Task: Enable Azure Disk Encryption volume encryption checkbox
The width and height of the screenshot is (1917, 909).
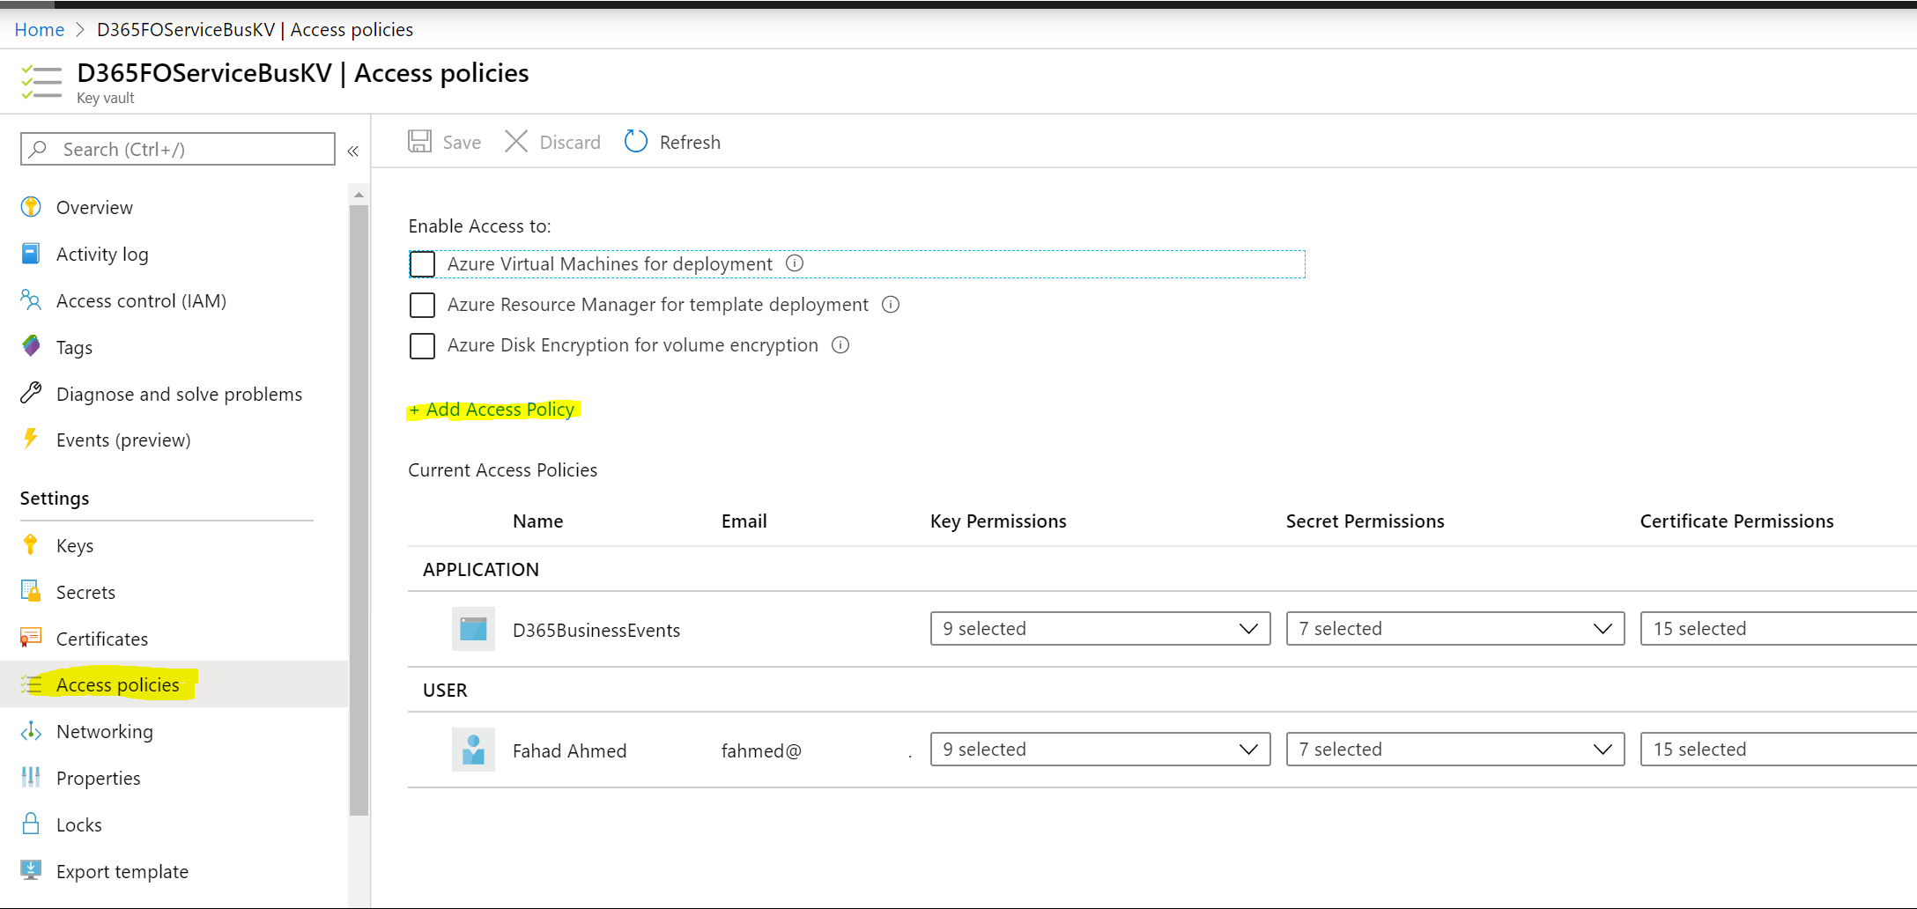Action: 422,345
